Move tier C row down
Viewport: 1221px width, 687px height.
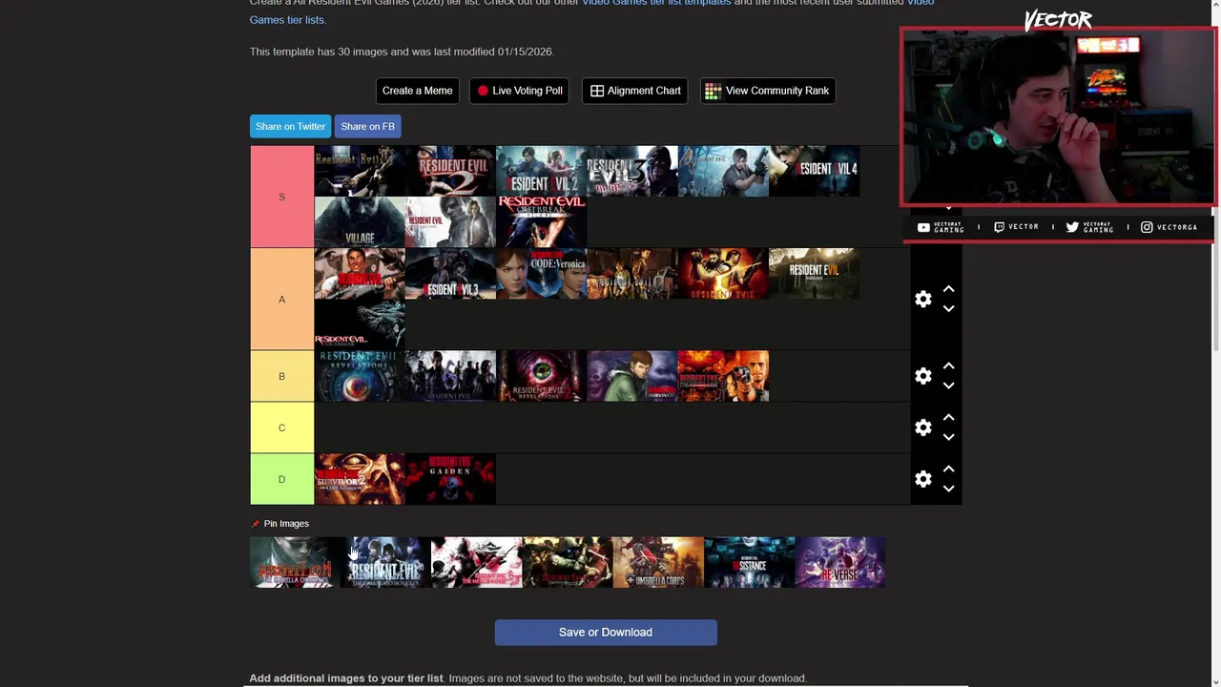(x=948, y=438)
